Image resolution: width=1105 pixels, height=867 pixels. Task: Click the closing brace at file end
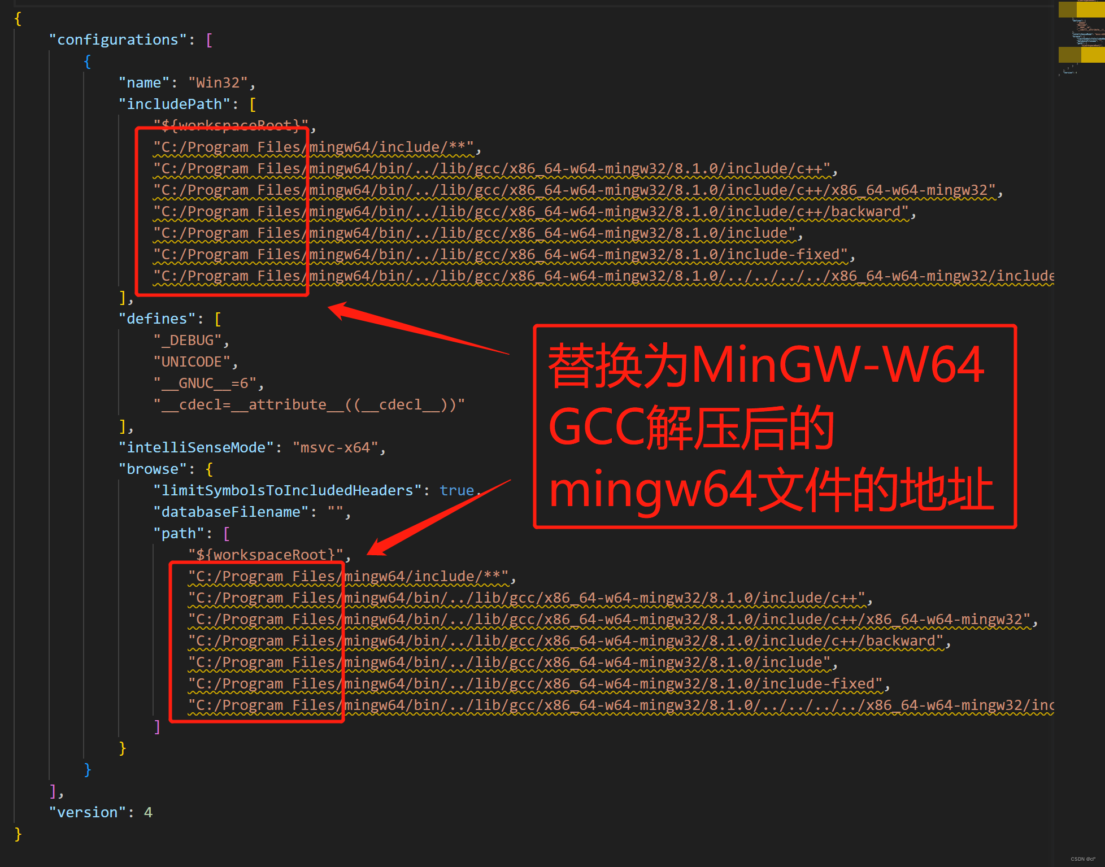17,834
